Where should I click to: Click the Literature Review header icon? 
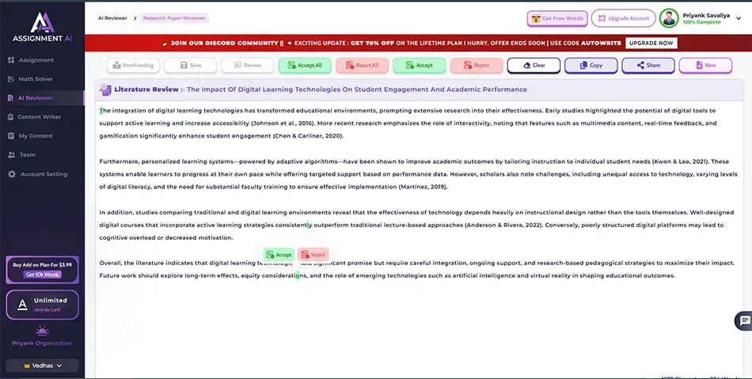pos(105,89)
